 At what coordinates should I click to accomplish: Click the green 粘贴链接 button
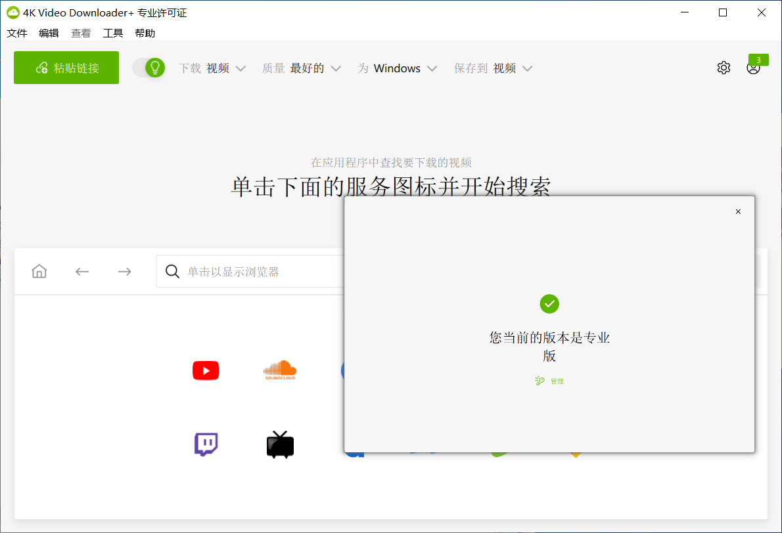click(66, 68)
